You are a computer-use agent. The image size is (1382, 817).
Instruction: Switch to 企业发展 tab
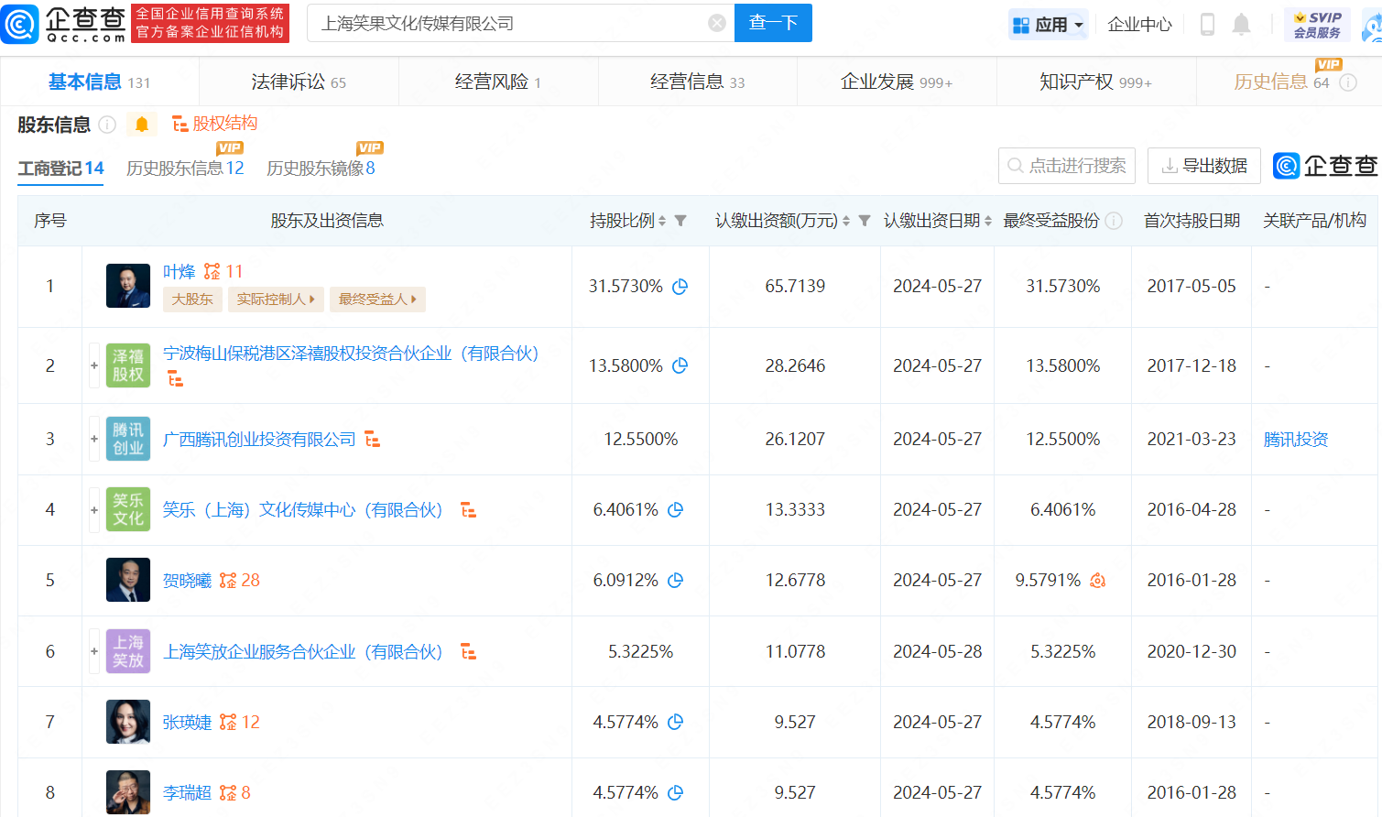coord(897,82)
